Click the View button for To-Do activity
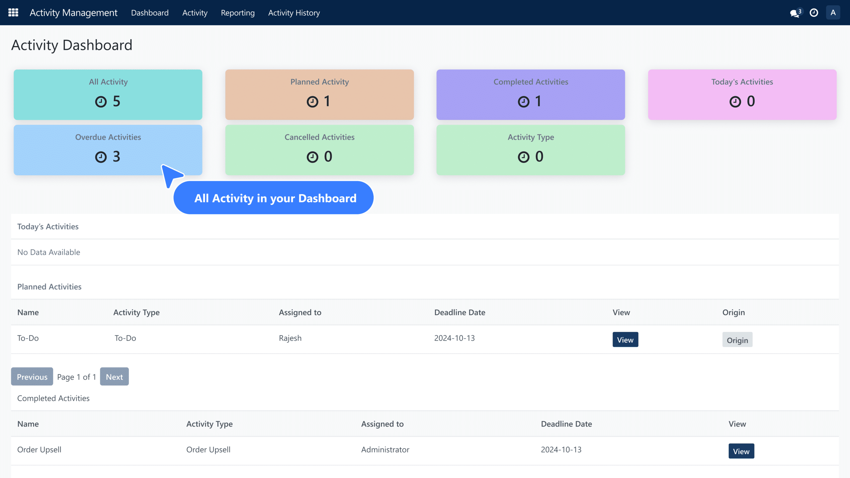Viewport: 850px width, 478px height. point(625,339)
